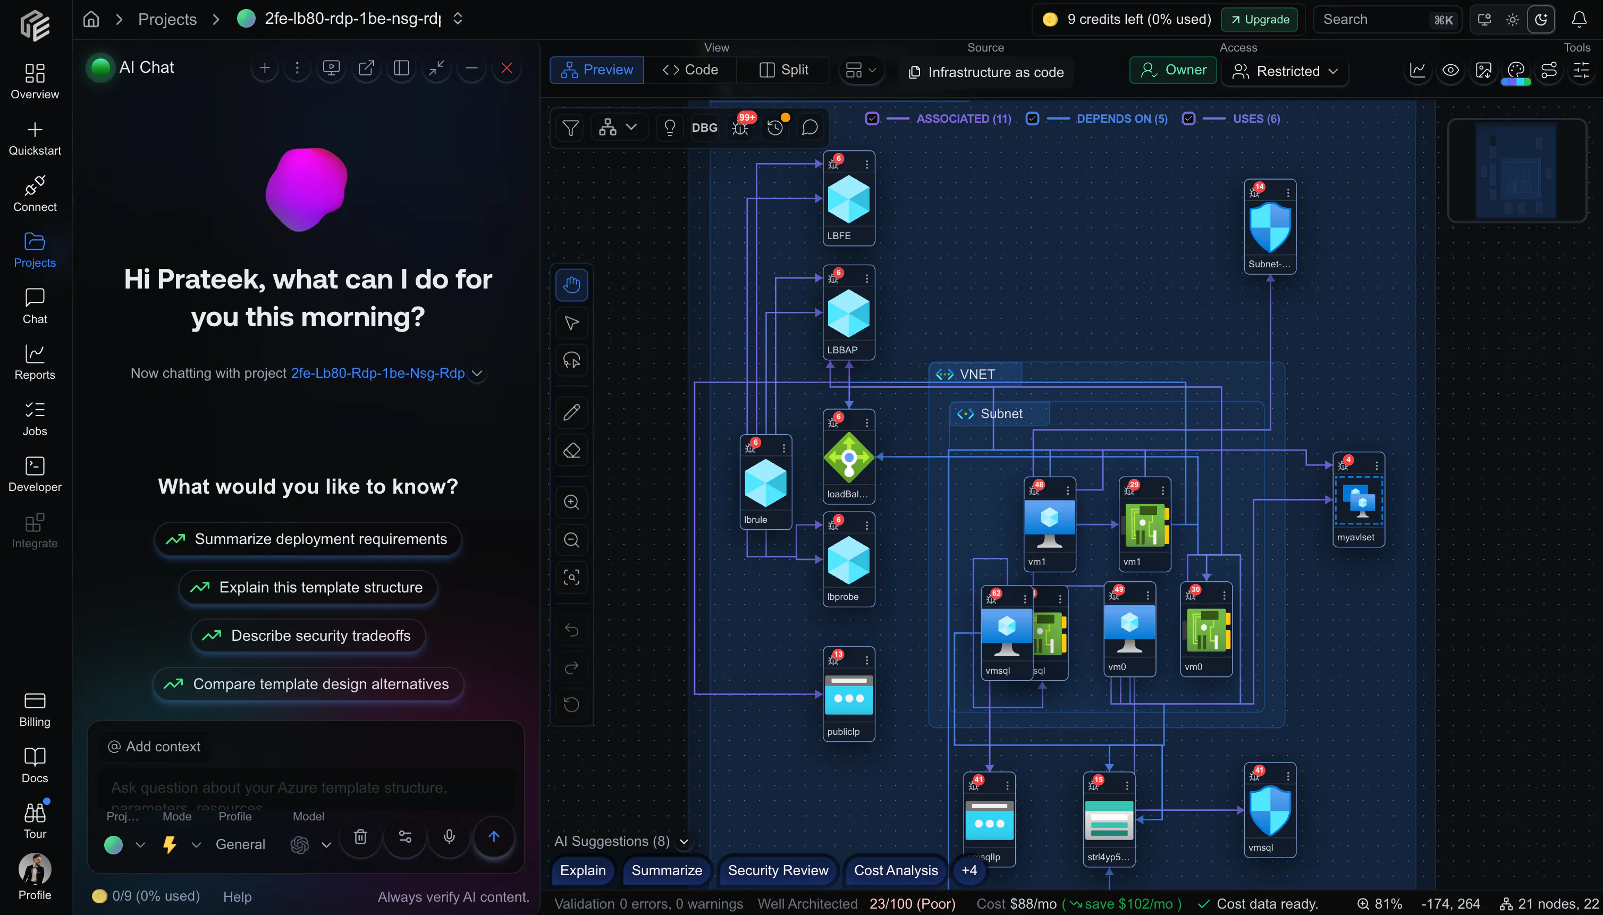Switch to the Split view tab
1603x915 pixels.
click(783, 70)
